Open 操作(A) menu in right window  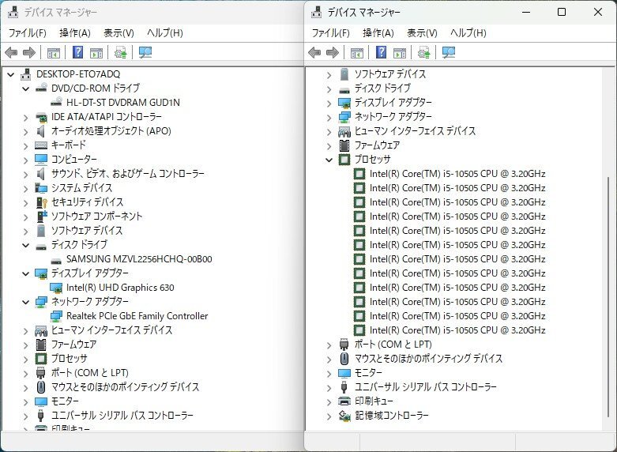(378, 33)
